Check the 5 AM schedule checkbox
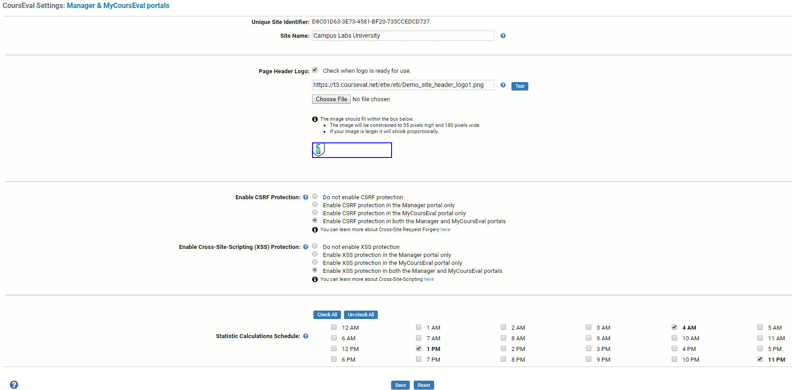Image resolution: width=792 pixels, height=390 pixels. point(760,327)
